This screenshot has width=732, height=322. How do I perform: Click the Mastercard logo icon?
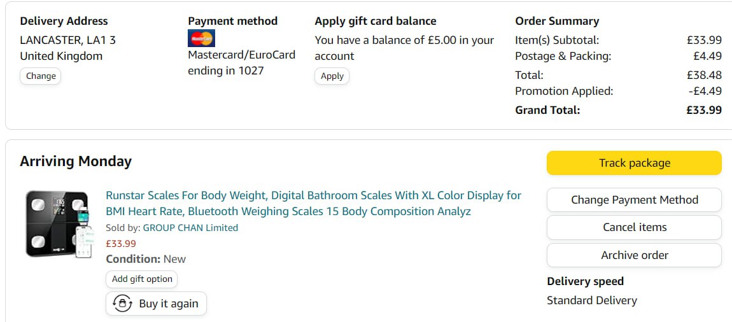(x=201, y=38)
